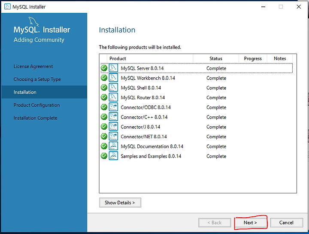Click green checkmark beside Connector/C++ 8.0.14
309x234 pixels.
[104, 117]
